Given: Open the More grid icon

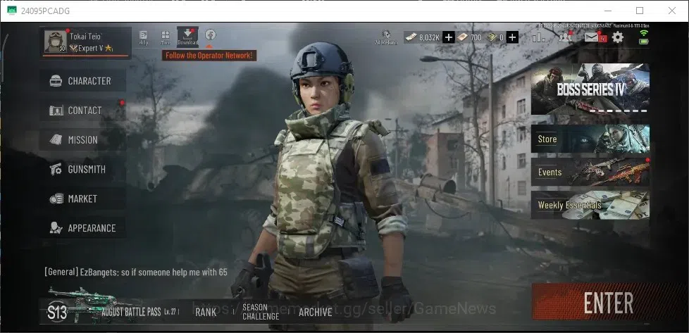Looking at the screenshot, I should pyautogui.click(x=166, y=38).
